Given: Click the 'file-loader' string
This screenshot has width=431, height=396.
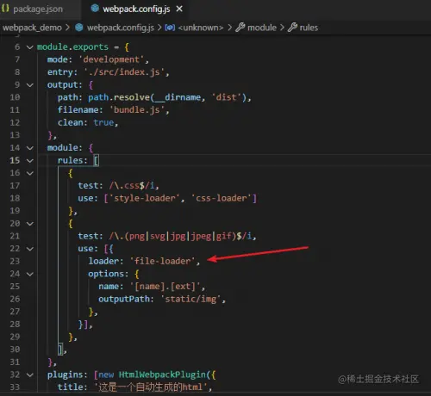Looking at the screenshot, I should click(162, 261).
